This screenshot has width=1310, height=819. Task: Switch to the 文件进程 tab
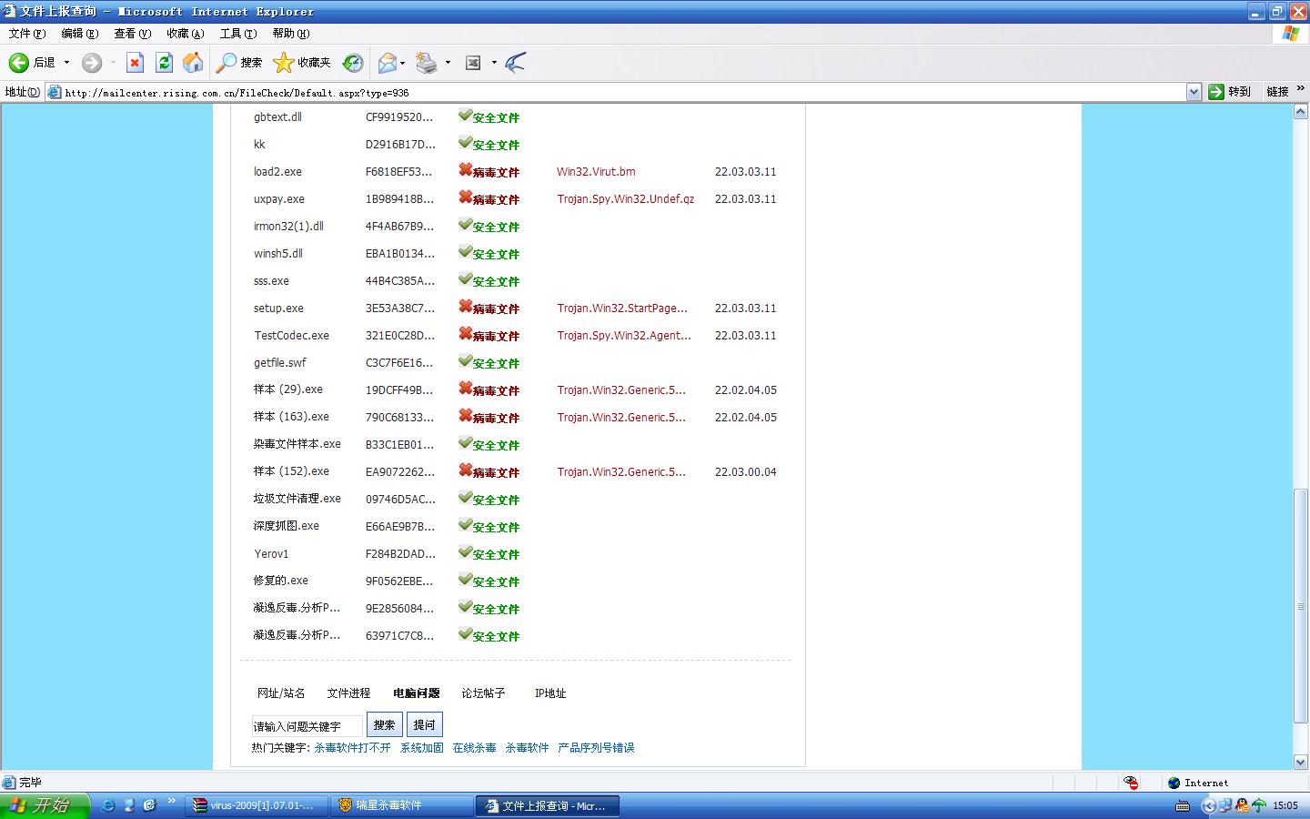pyautogui.click(x=348, y=693)
